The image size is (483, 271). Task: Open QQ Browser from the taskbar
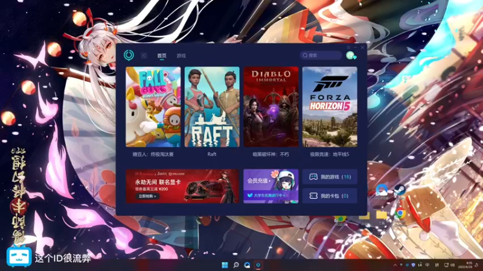tap(247, 265)
